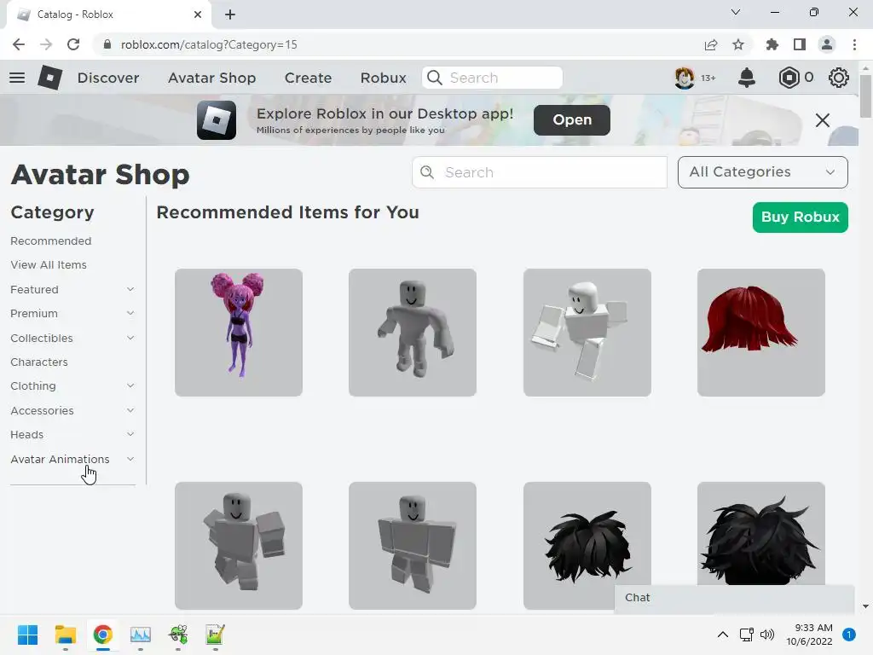Open the Chrome three-dot menu
873x655 pixels.
click(x=854, y=44)
